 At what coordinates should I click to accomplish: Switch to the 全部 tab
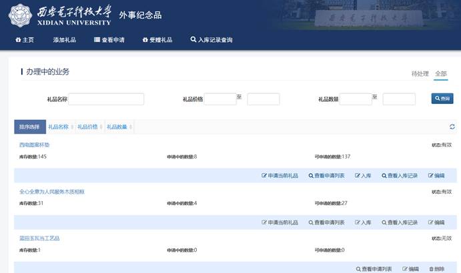click(440, 73)
